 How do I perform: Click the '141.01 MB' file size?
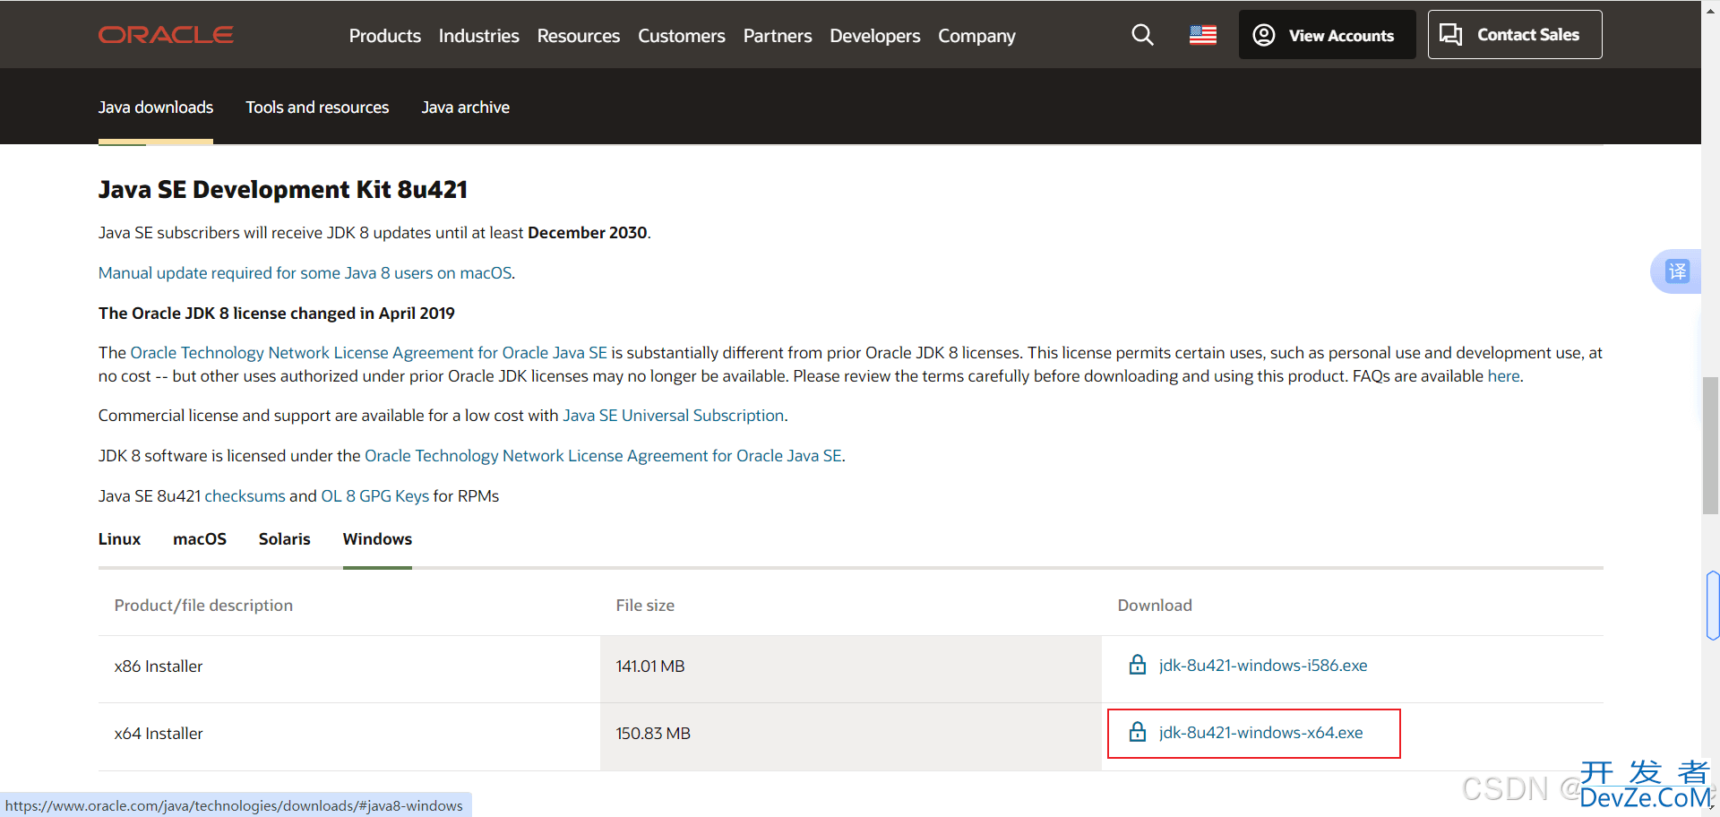point(650,666)
